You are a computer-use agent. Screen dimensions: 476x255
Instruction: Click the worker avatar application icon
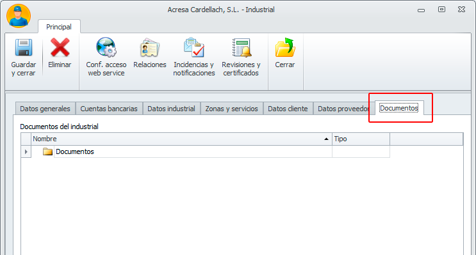pos(19,16)
